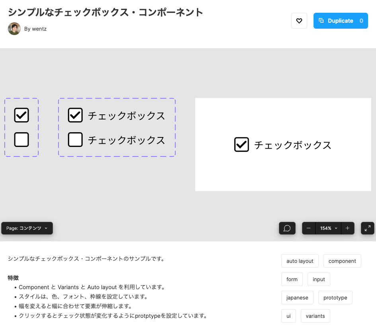
Task: Click the チェックボックス checkbox in the white preview area
Action: (241, 145)
